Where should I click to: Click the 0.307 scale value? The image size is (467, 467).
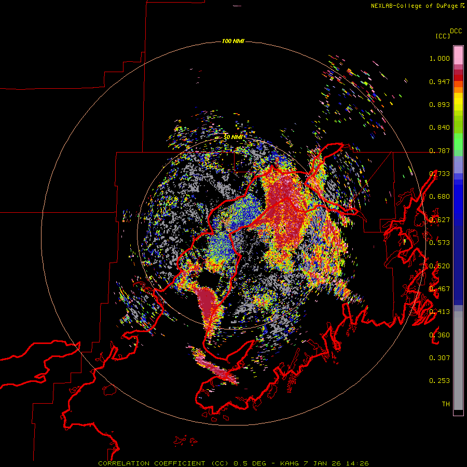[x=439, y=358]
